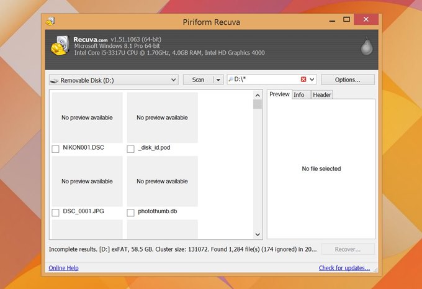
Task: Start a scan with the Scan button
Action: point(199,80)
